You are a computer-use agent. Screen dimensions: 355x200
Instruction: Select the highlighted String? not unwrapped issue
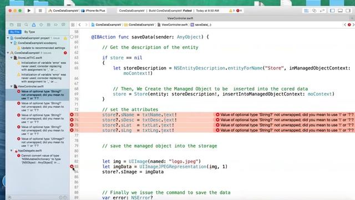pos(37,95)
